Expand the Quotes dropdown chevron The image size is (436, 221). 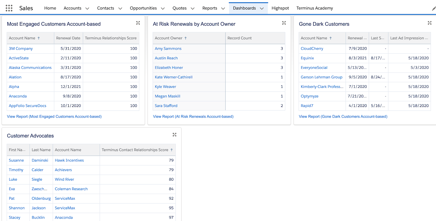tap(192, 8)
